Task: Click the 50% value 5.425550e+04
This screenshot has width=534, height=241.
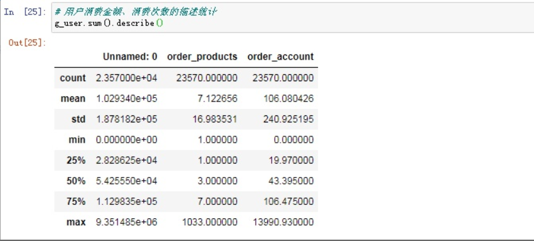Action: coord(127,181)
